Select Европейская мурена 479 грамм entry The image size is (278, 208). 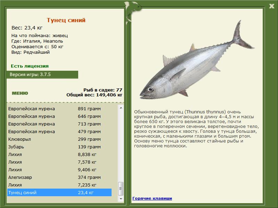pos(59,131)
